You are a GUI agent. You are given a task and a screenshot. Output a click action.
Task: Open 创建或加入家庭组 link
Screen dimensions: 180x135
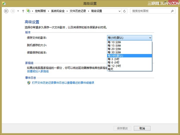pos(38,71)
